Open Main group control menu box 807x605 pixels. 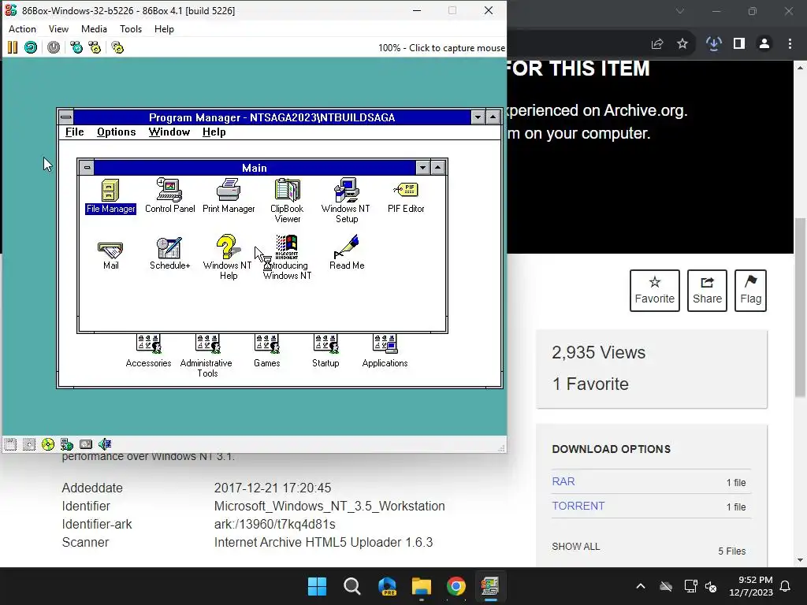(87, 168)
